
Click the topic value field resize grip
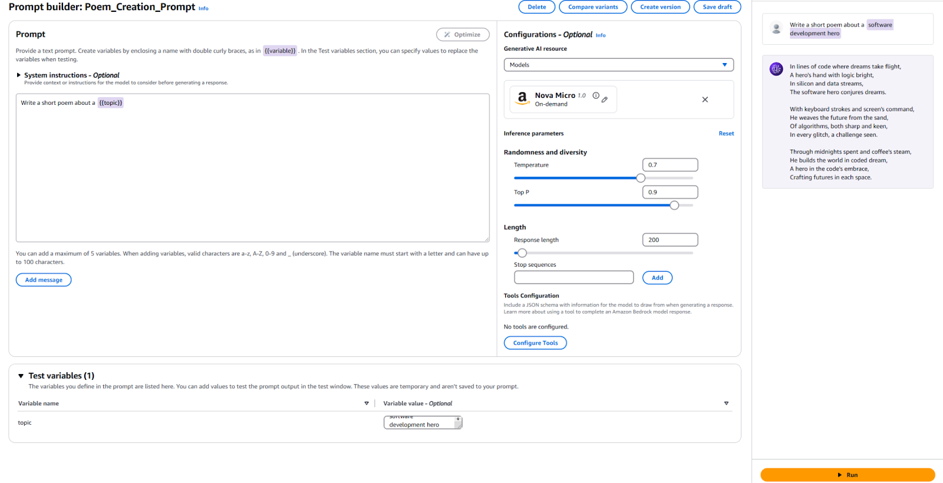click(459, 425)
